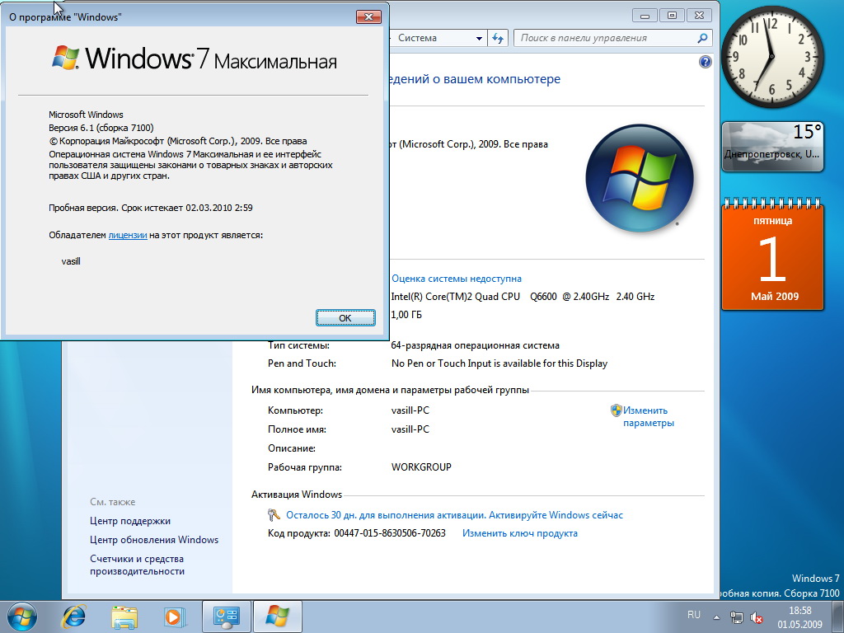Click Изменить ключ продукта link
The height and width of the screenshot is (633, 844).
520,533
